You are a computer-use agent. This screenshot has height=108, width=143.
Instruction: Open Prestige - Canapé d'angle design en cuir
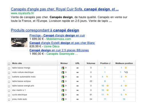(57, 35)
